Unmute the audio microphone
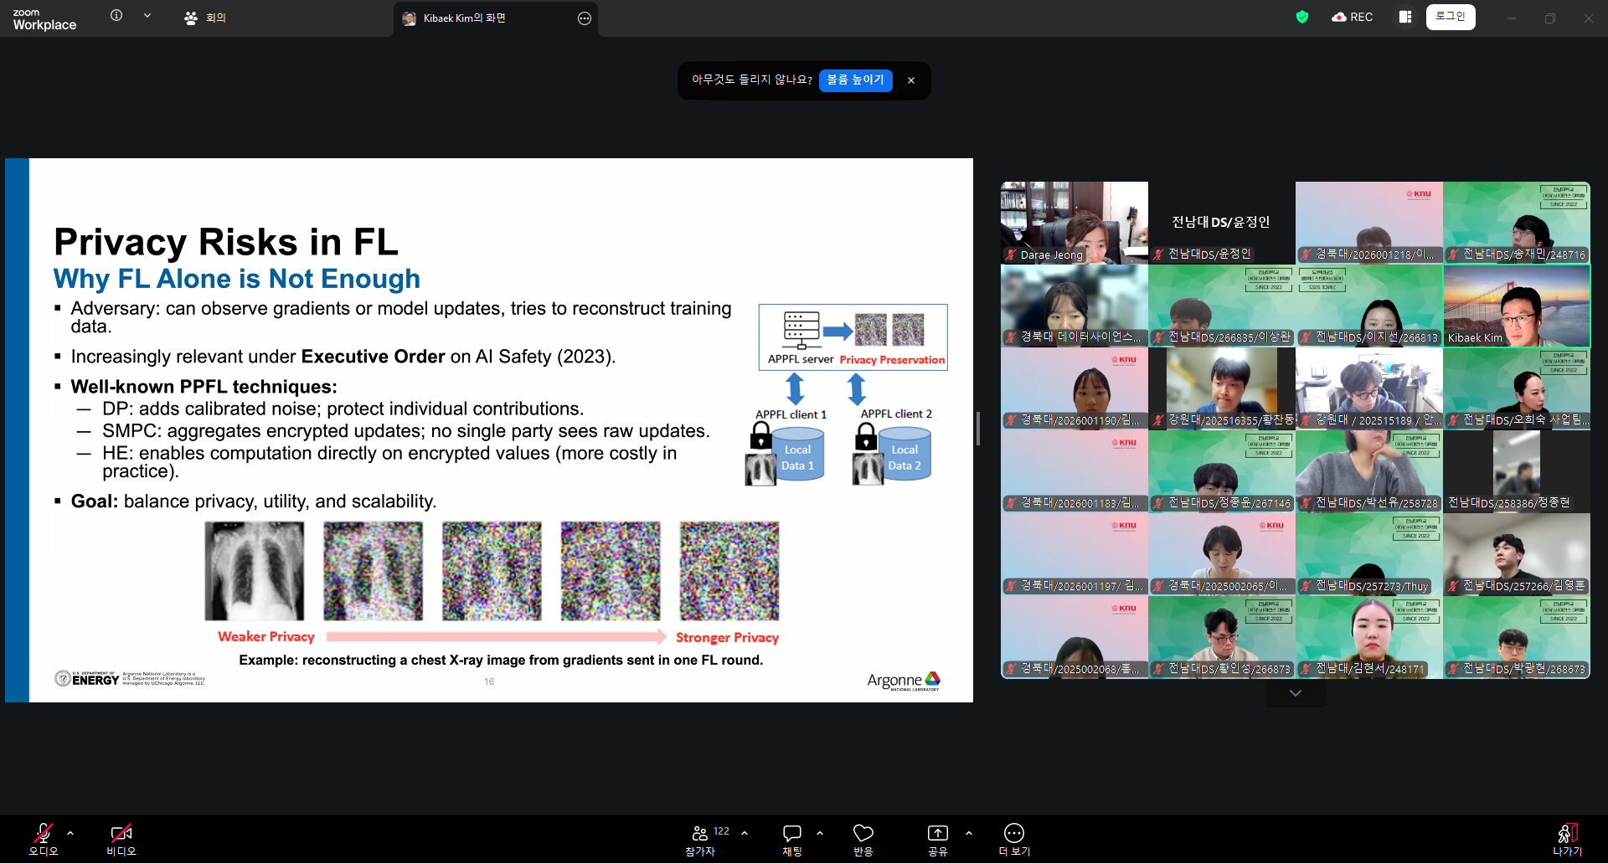The height and width of the screenshot is (864, 1608). (x=43, y=839)
